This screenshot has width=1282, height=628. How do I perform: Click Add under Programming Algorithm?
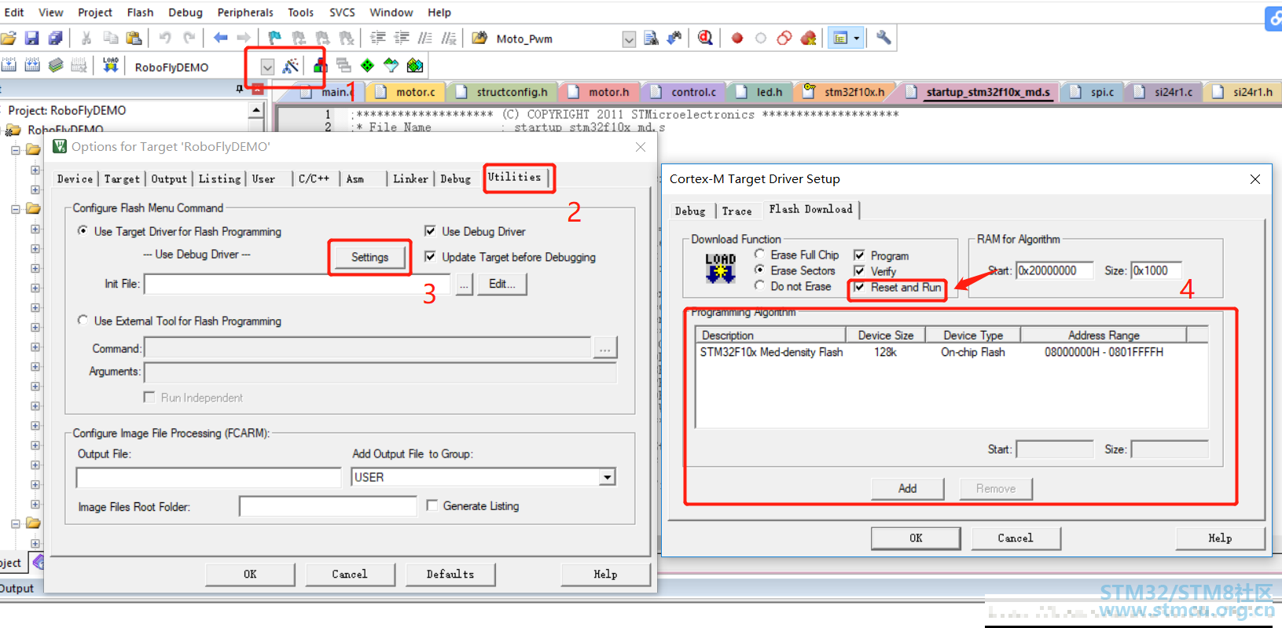tap(907, 488)
